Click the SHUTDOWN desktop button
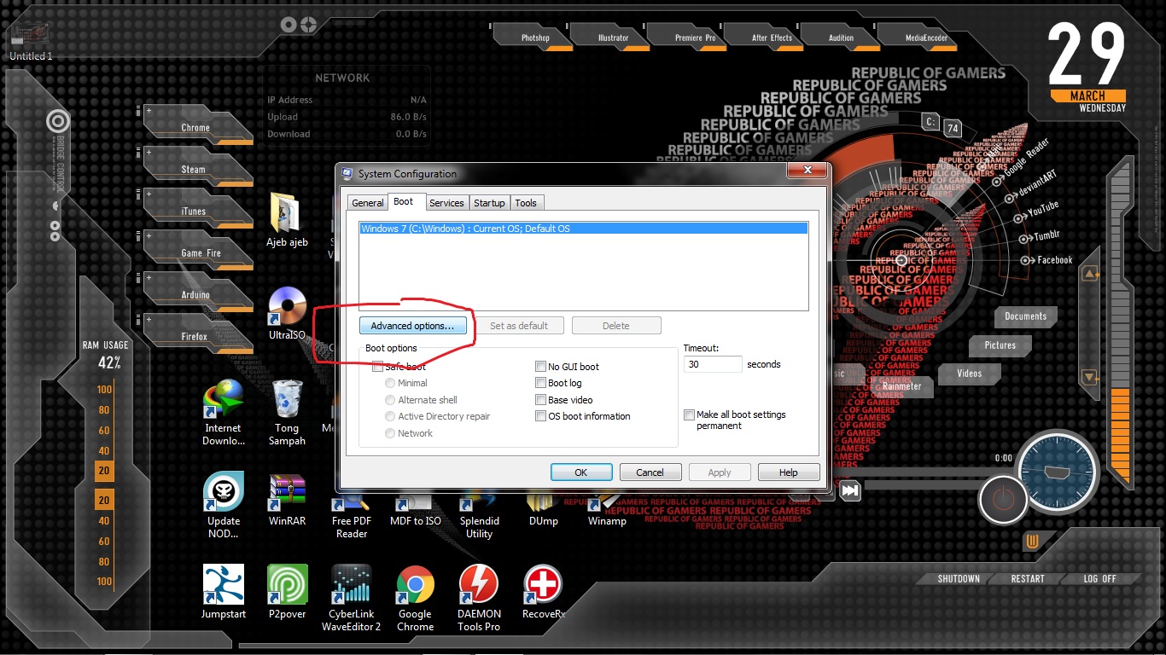The width and height of the screenshot is (1166, 655). 959,578
